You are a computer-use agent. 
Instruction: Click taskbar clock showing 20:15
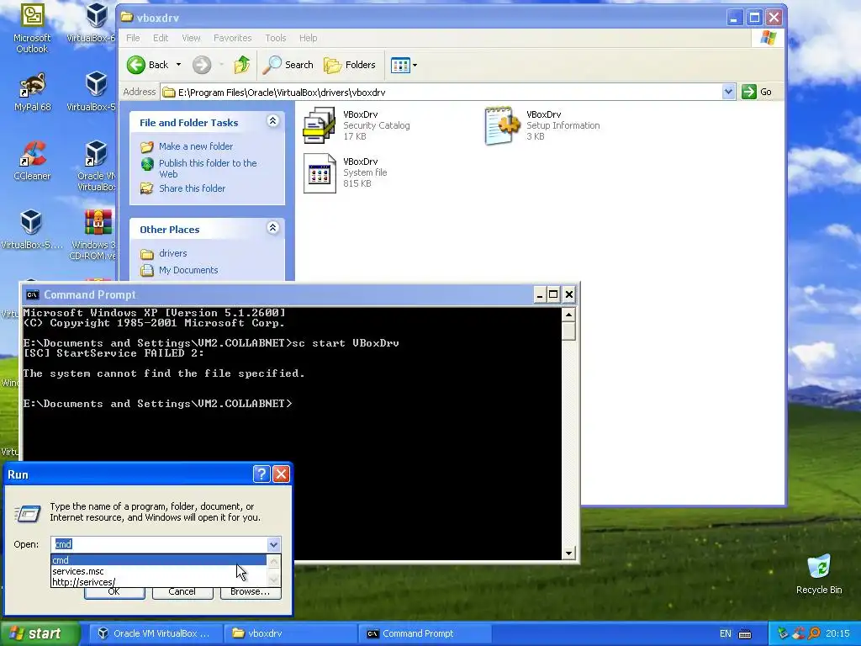pyautogui.click(x=837, y=633)
